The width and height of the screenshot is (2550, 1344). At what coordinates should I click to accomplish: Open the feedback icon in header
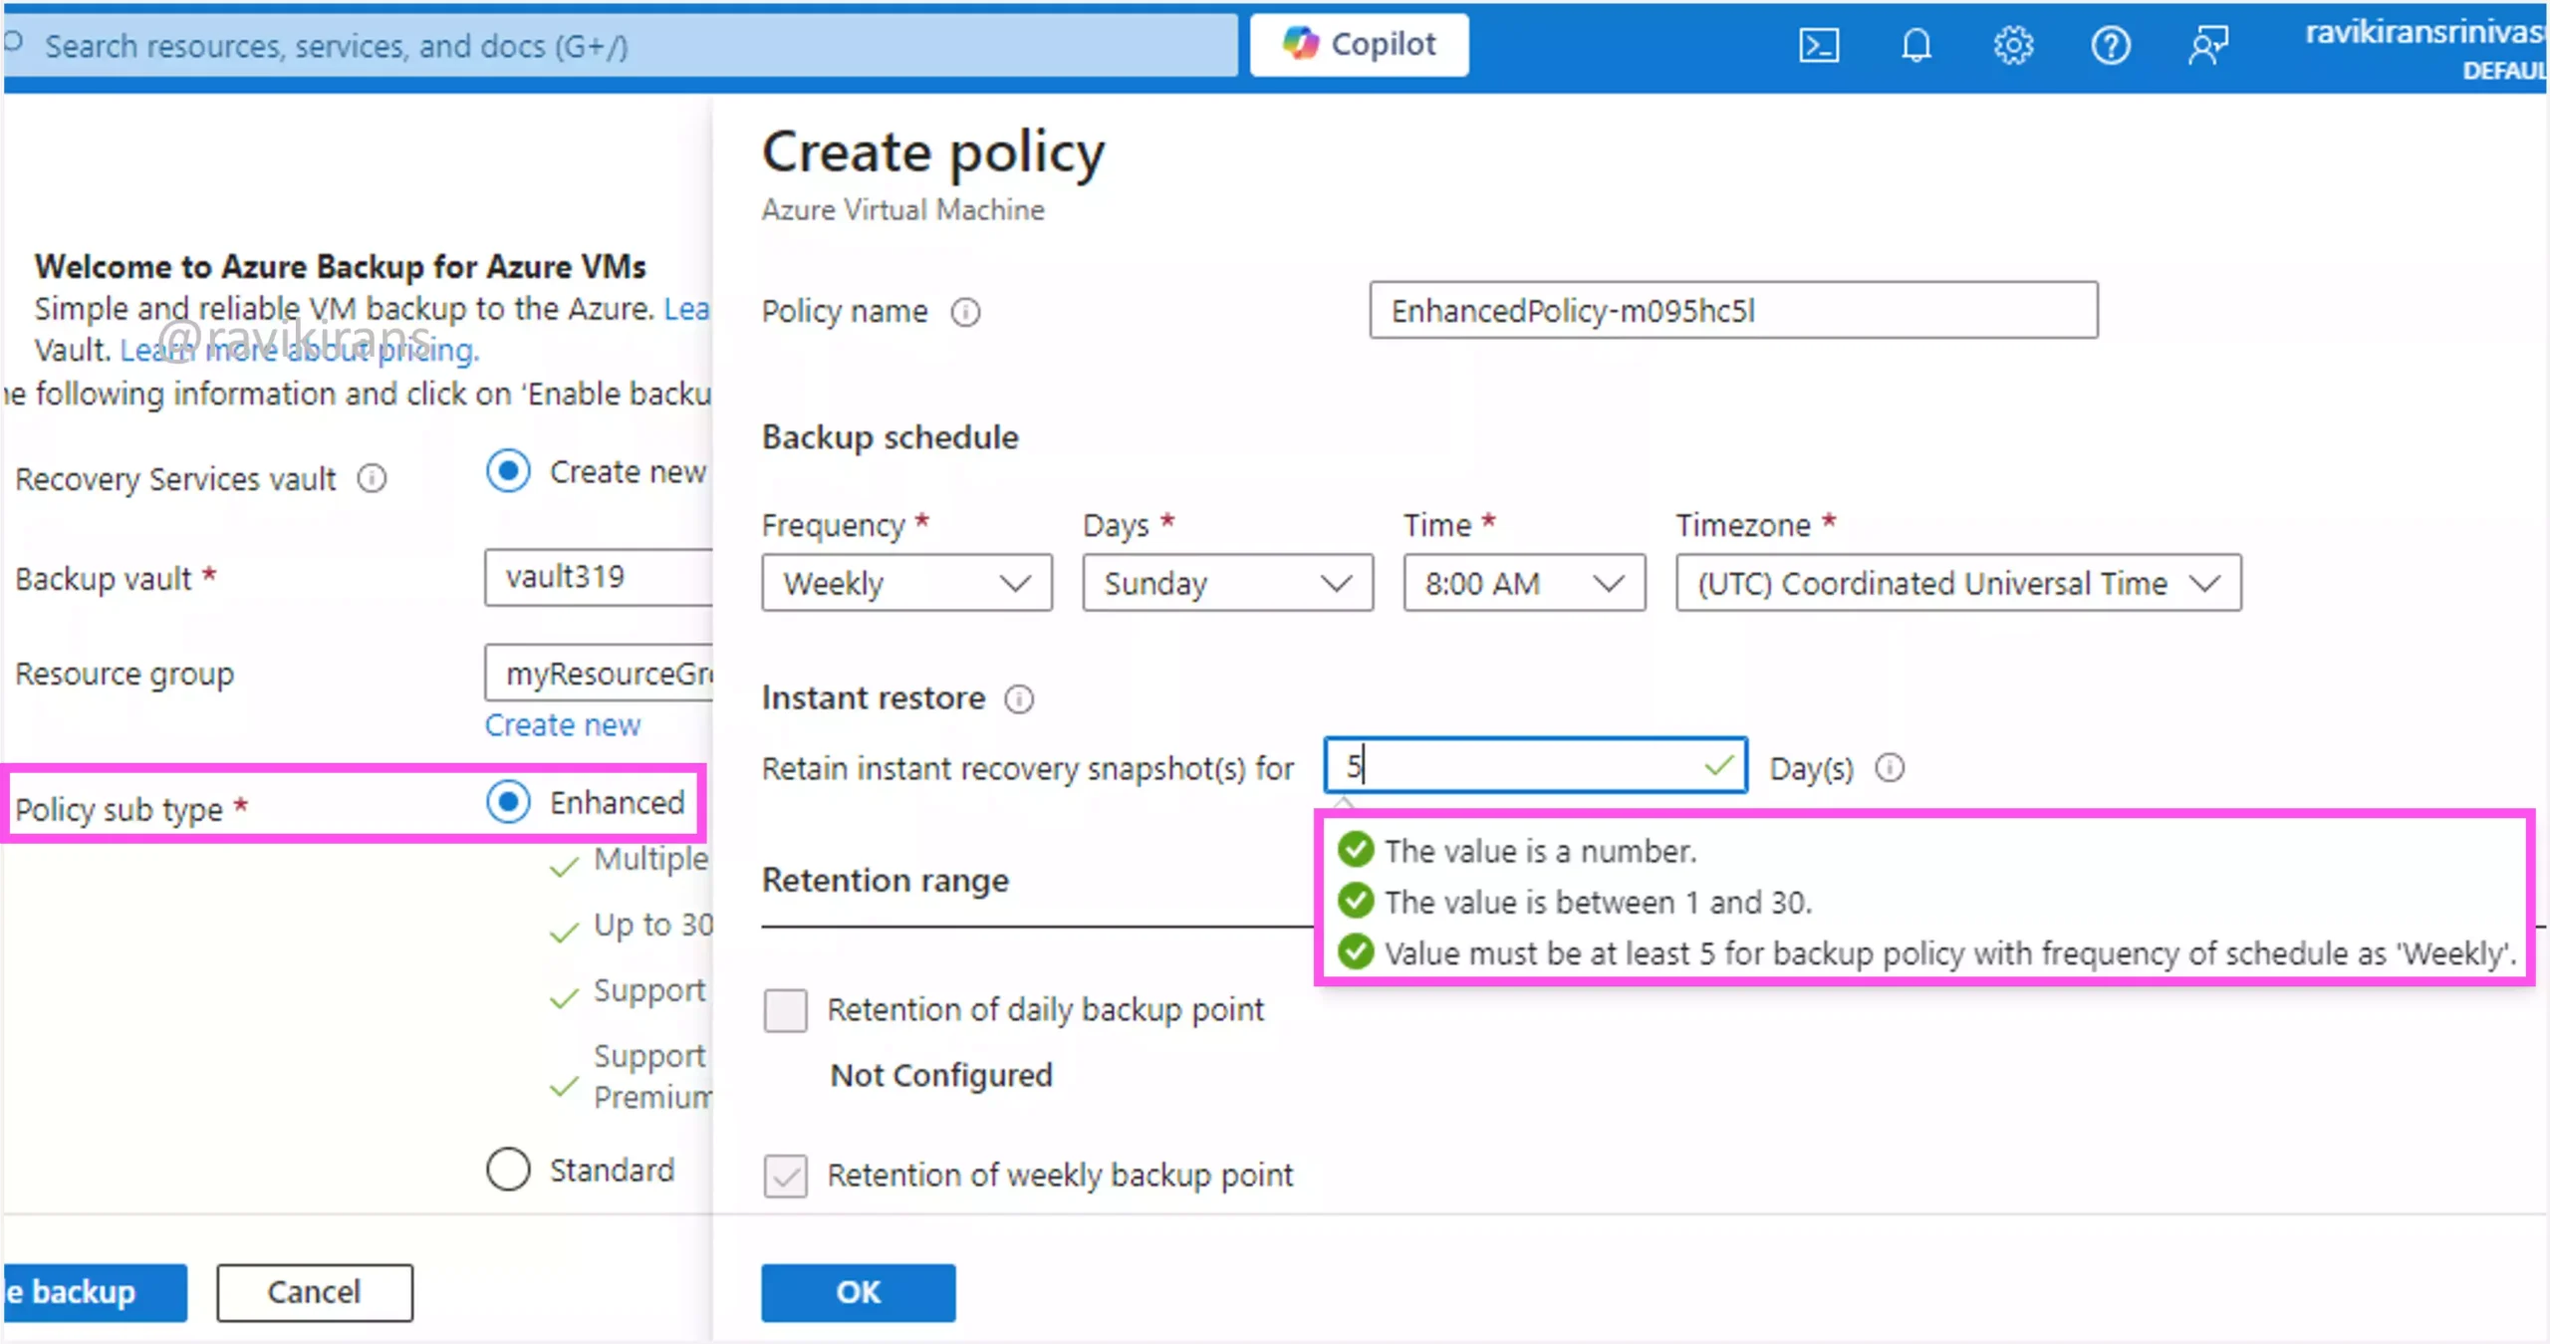pyautogui.click(x=2207, y=45)
